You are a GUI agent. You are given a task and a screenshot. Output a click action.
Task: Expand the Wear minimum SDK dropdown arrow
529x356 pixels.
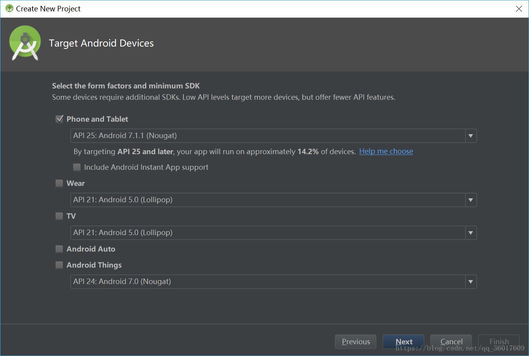[x=470, y=200]
